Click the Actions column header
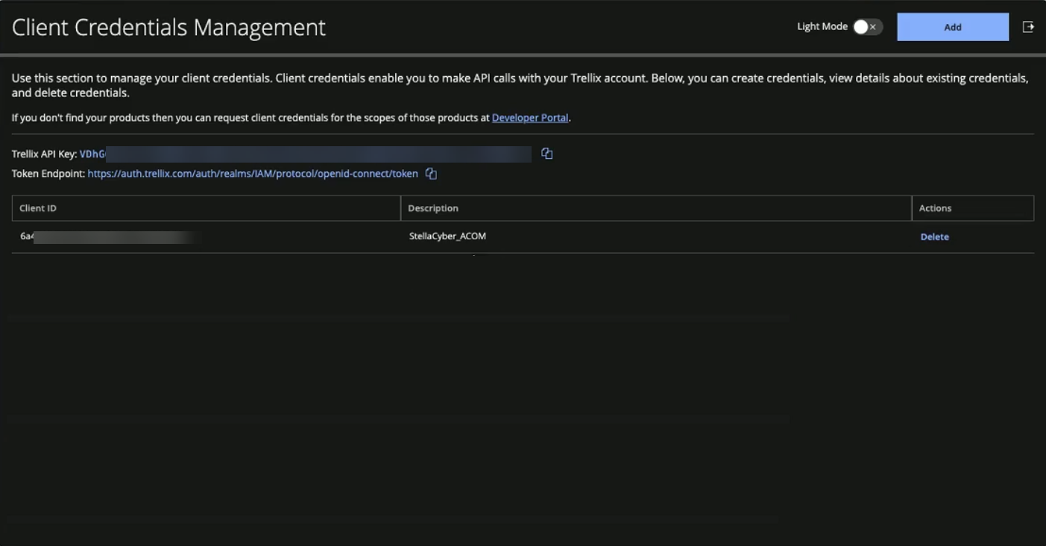The height and width of the screenshot is (546, 1046). point(935,208)
